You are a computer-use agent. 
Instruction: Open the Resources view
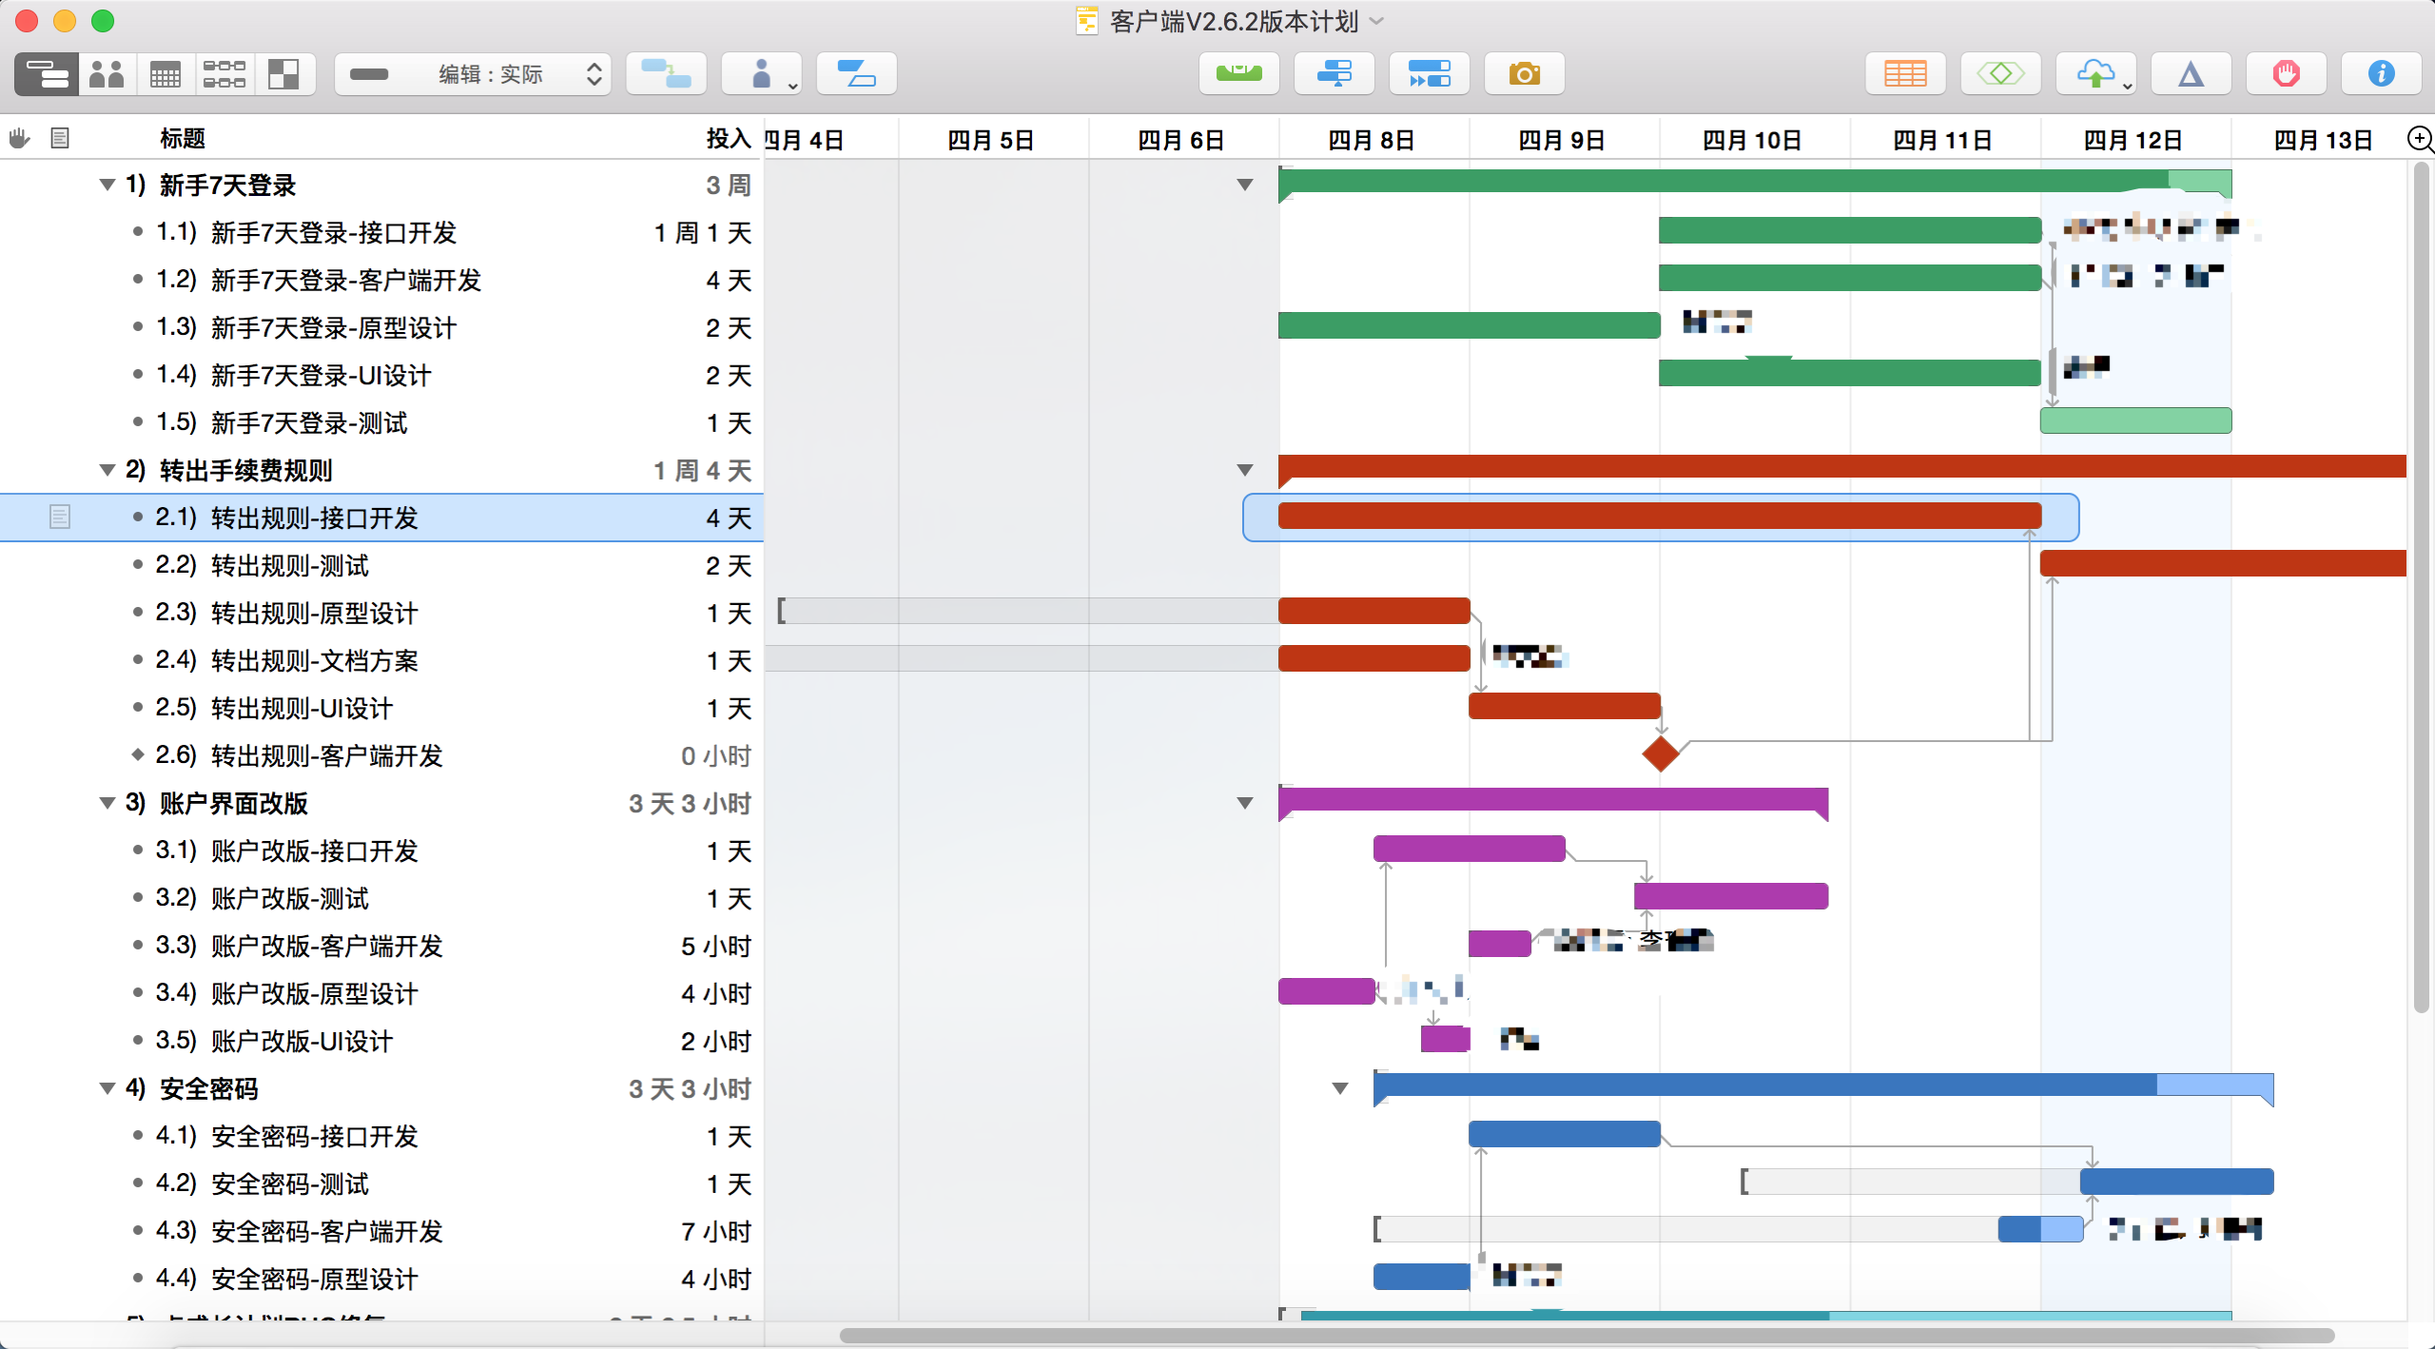107,73
